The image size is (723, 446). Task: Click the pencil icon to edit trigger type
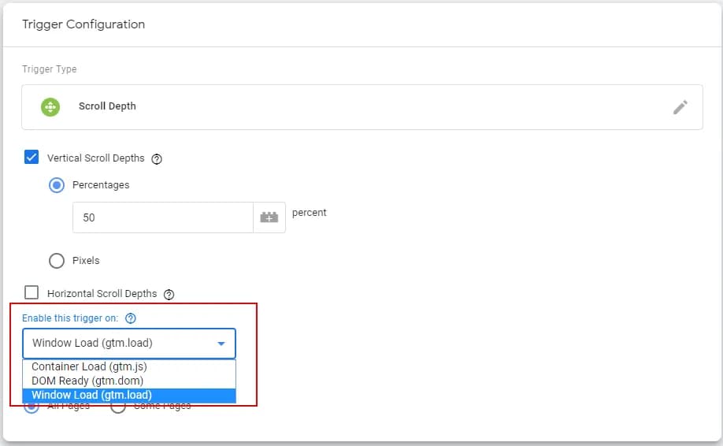pos(680,107)
